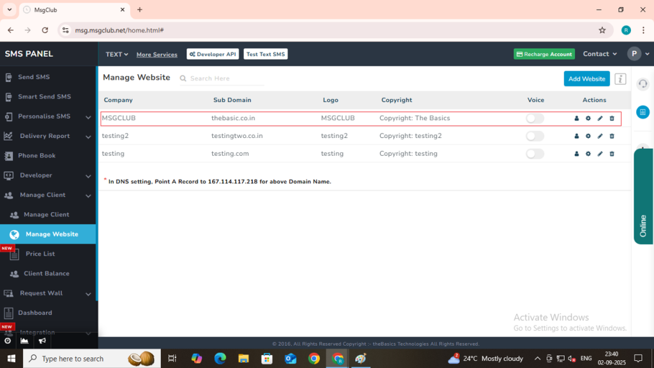Open the Chrome profile avatar R
The width and height of the screenshot is (654, 368).
pos(626,30)
